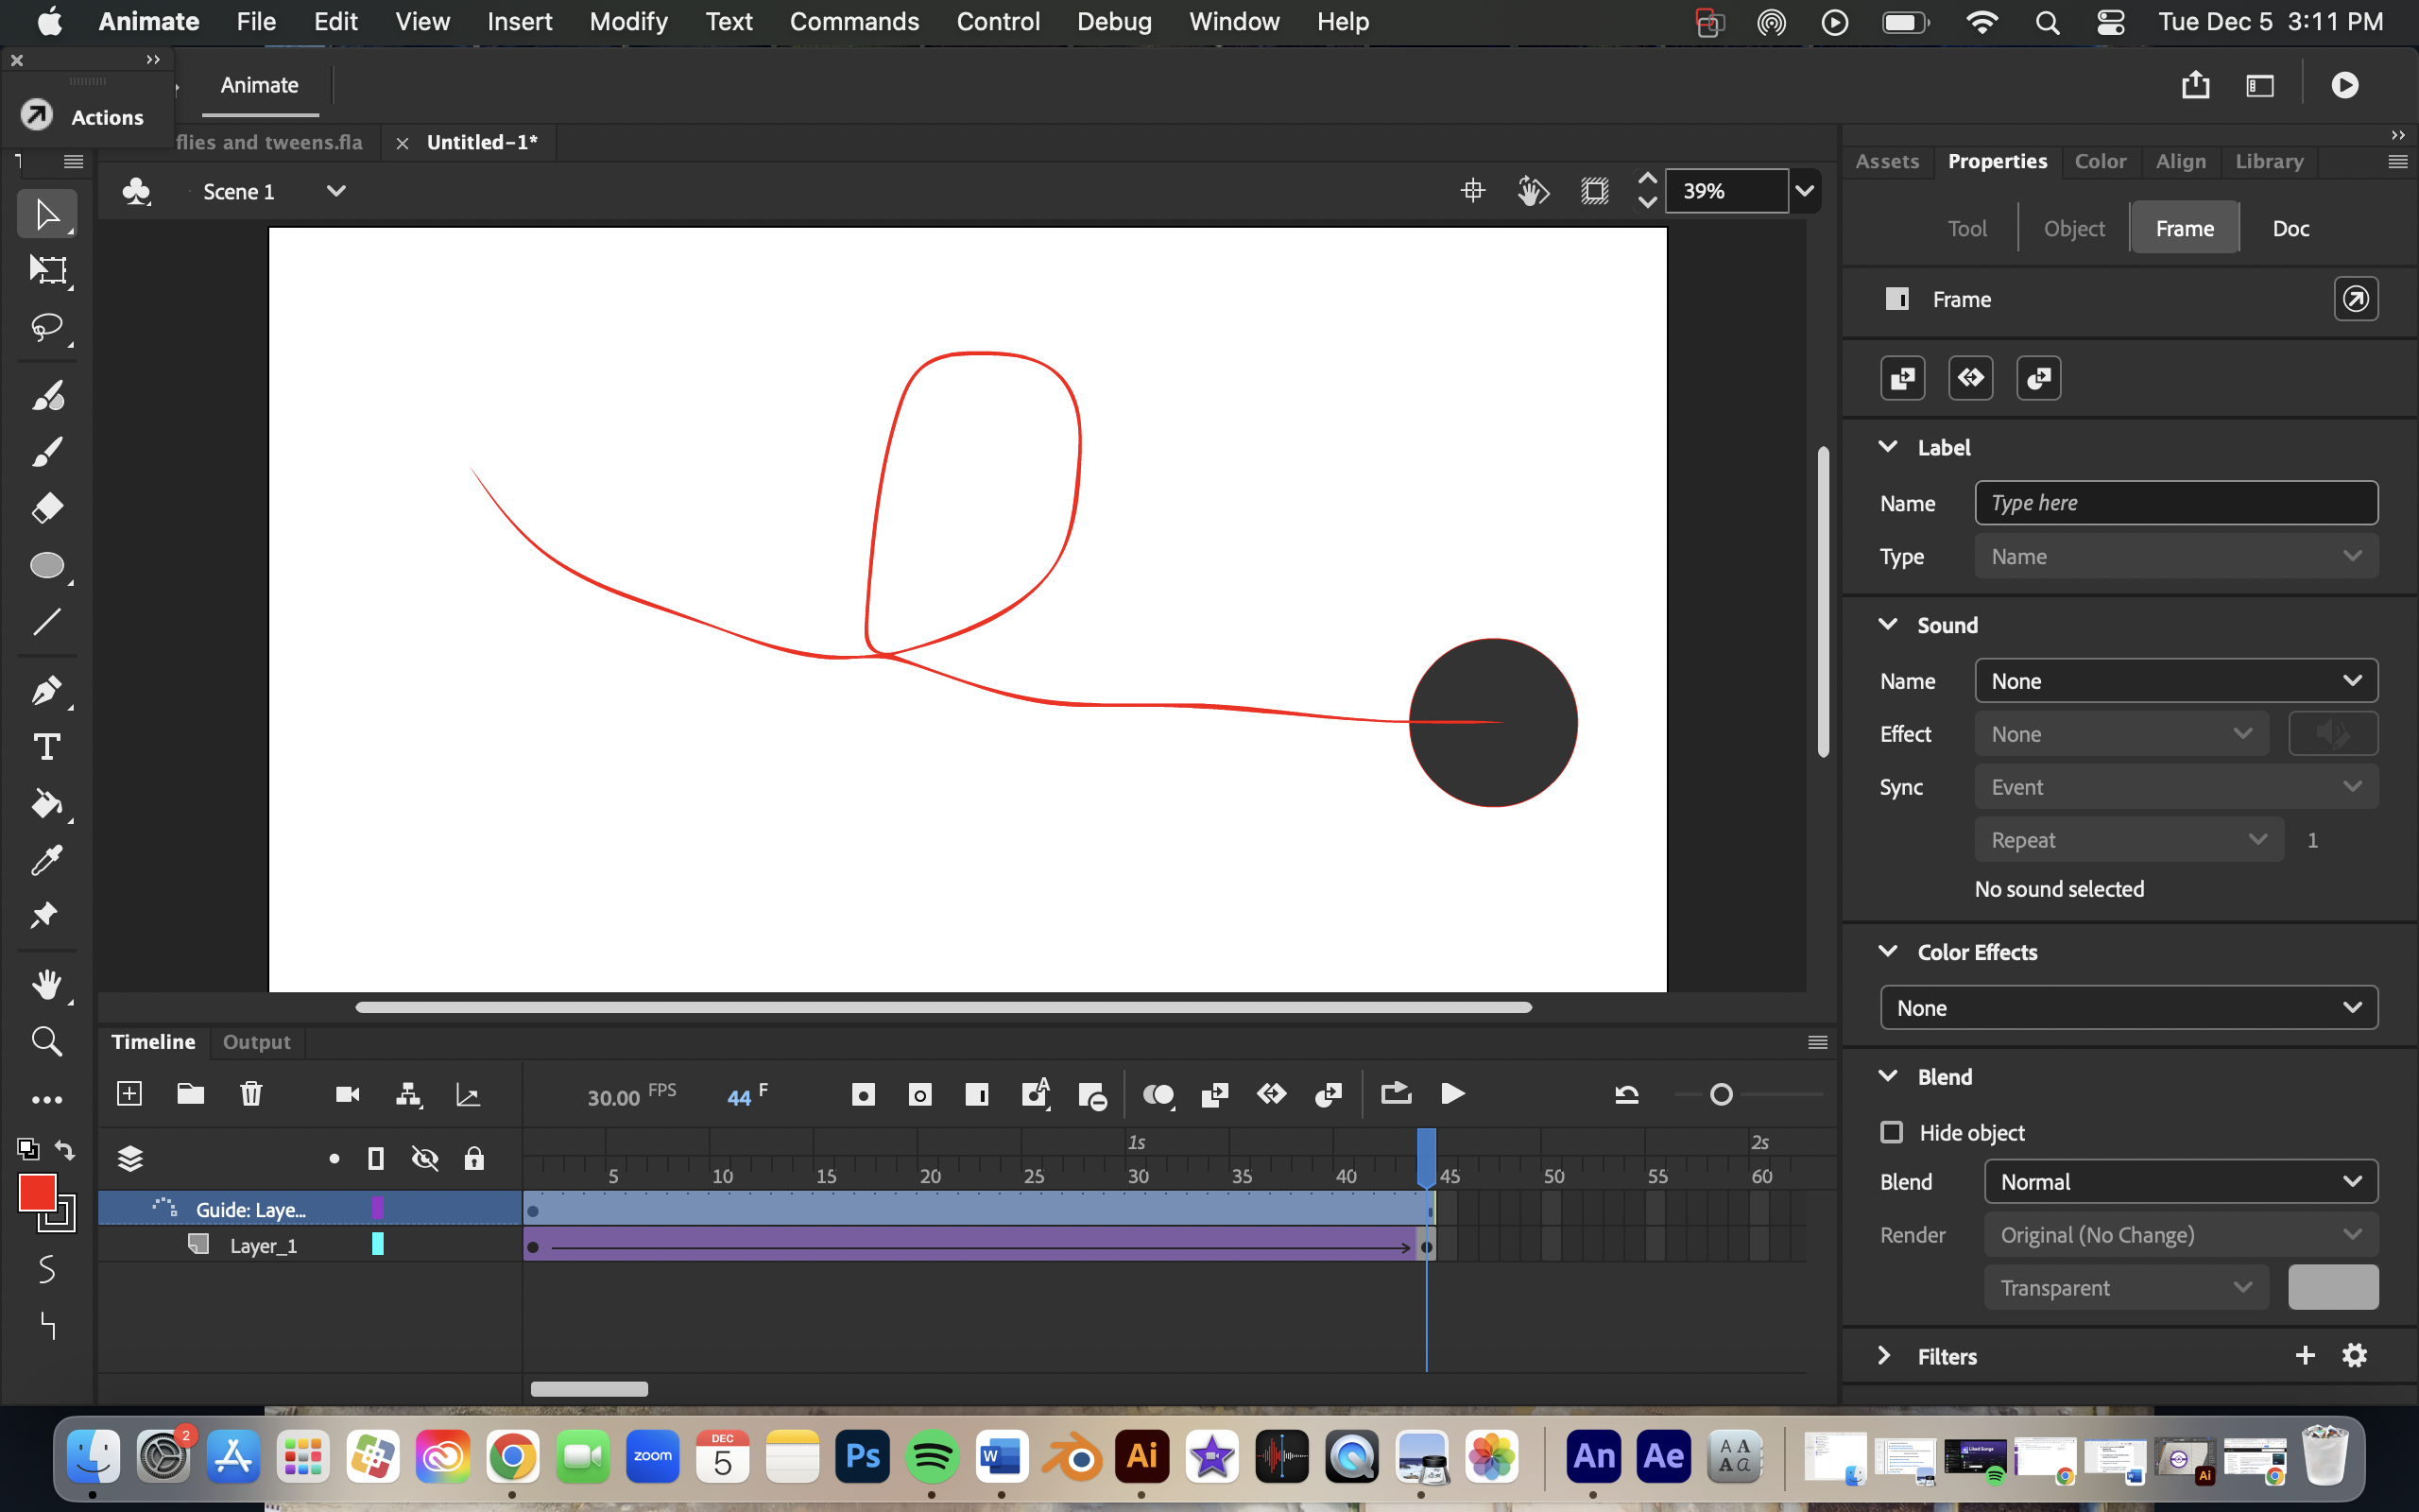Open the Blend mode Normal dropdown
Viewport: 2419px width, 1512px height.
(x=2180, y=1182)
